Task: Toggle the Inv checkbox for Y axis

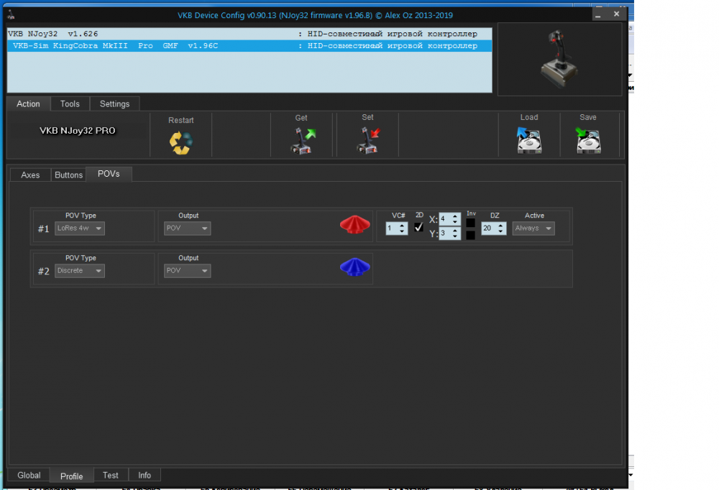Action: [470, 235]
